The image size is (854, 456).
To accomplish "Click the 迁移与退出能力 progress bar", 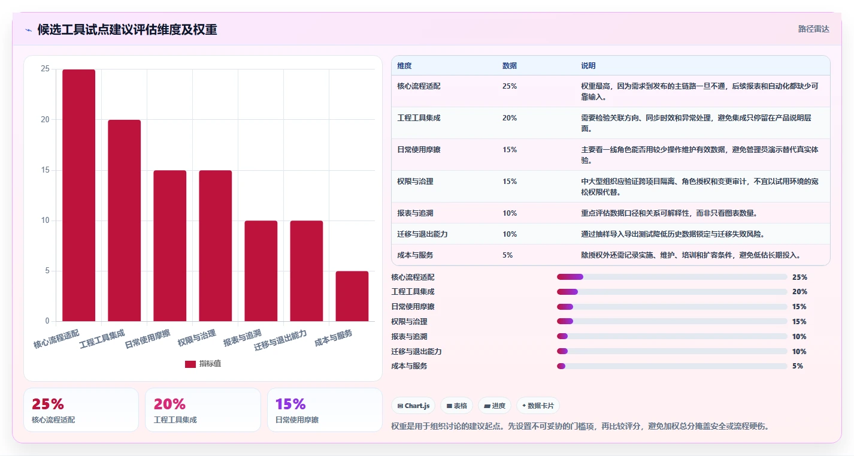I will click(x=672, y=351).
